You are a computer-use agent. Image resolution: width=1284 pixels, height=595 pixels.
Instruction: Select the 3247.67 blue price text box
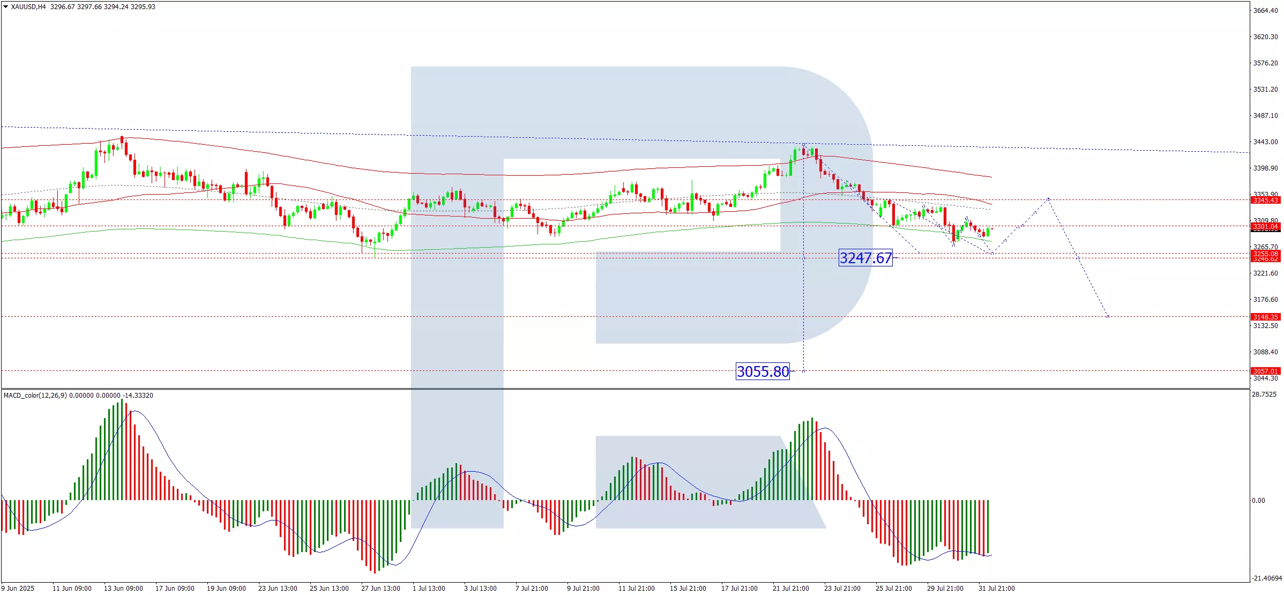pos(865,258)
